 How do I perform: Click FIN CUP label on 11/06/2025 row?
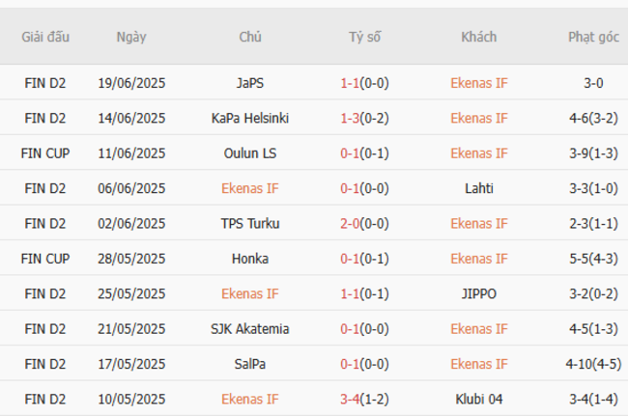(x=45, y=153)
